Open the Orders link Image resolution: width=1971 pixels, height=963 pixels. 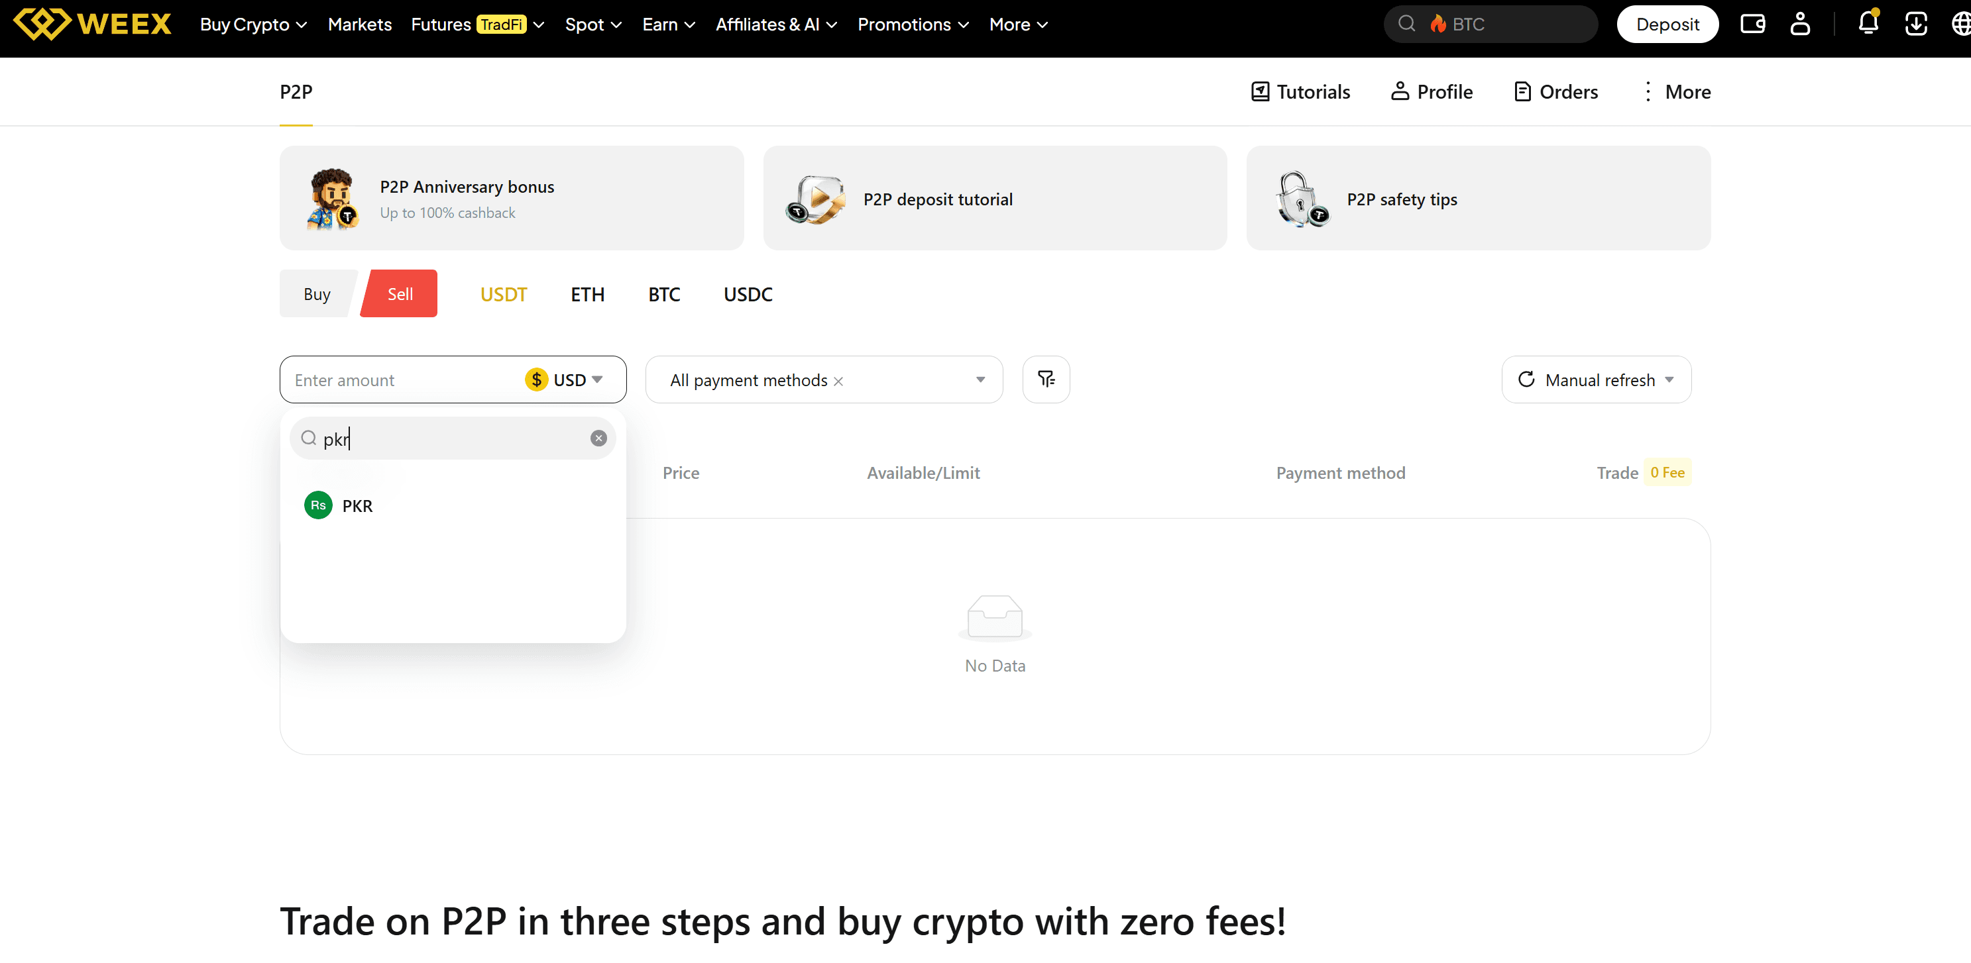(x=1556, y=92)
